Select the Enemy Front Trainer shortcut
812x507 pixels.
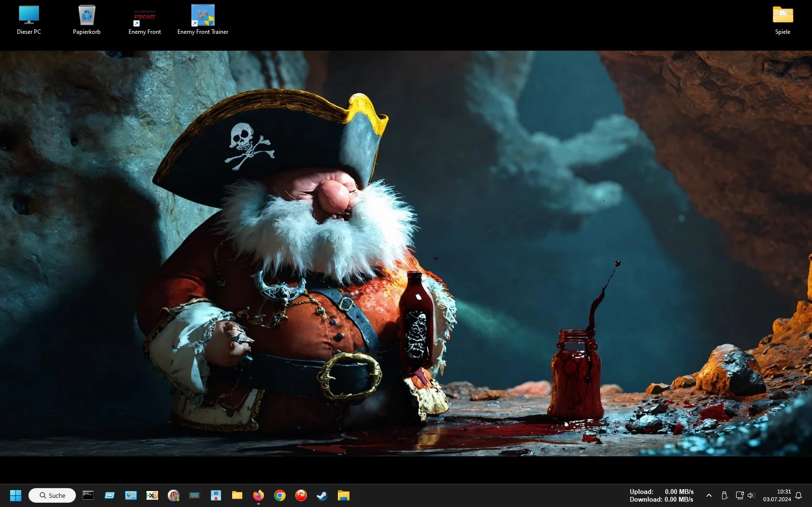coord(203,20)
